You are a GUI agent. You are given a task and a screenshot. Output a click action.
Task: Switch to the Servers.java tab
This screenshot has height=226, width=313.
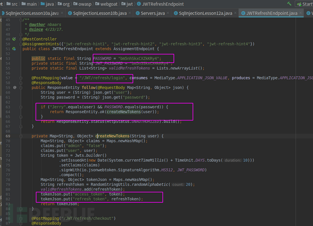[152, 14]
